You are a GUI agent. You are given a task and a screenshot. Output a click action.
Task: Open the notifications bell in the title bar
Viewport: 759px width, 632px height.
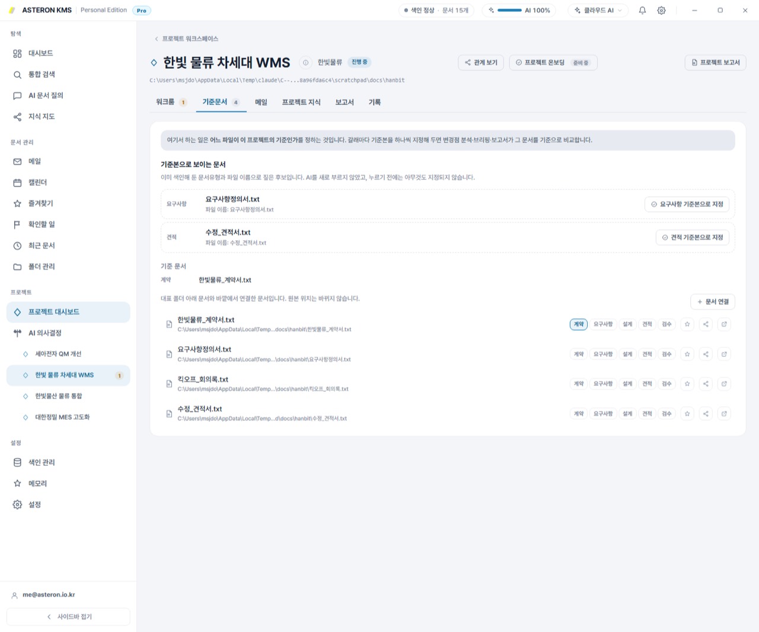pyautogui.click(x=642, y=10)
